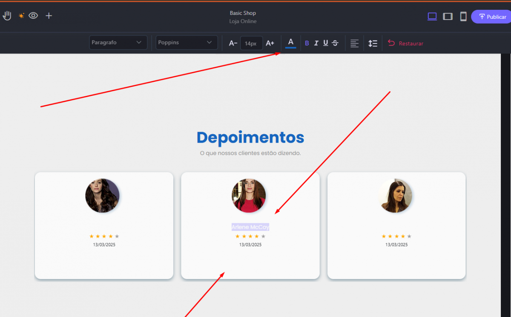511x317 pixels.
Task: Open the Poppins font family dropdown
Action: 186,43
